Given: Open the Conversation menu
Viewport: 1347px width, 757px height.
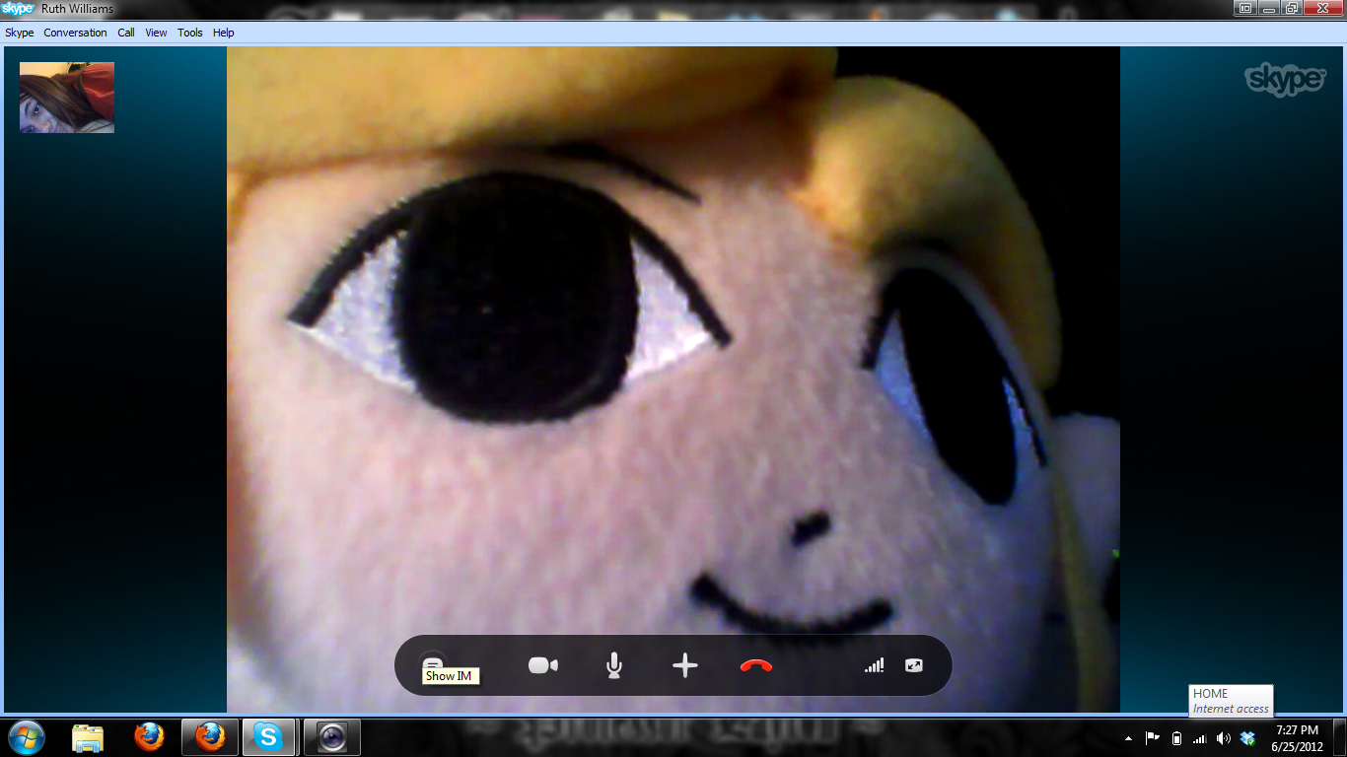Looking at the screenshot, I should tap(75, 33).
